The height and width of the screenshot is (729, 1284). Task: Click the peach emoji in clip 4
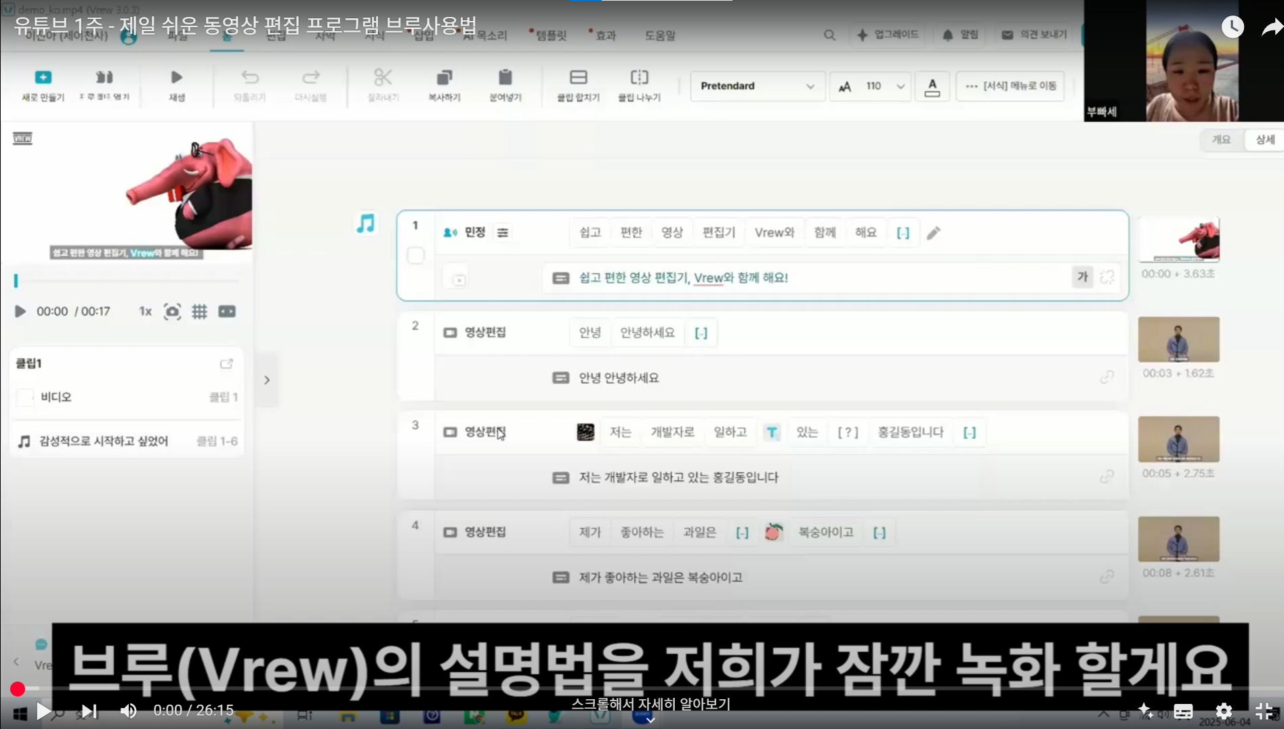[773, 532]
